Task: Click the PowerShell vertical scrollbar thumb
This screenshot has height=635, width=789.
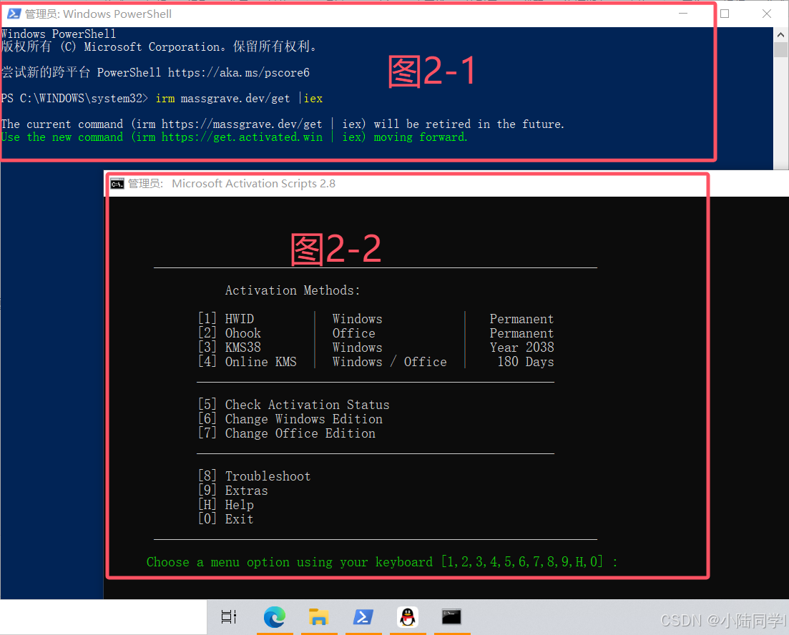Action: tap(780, 50)
